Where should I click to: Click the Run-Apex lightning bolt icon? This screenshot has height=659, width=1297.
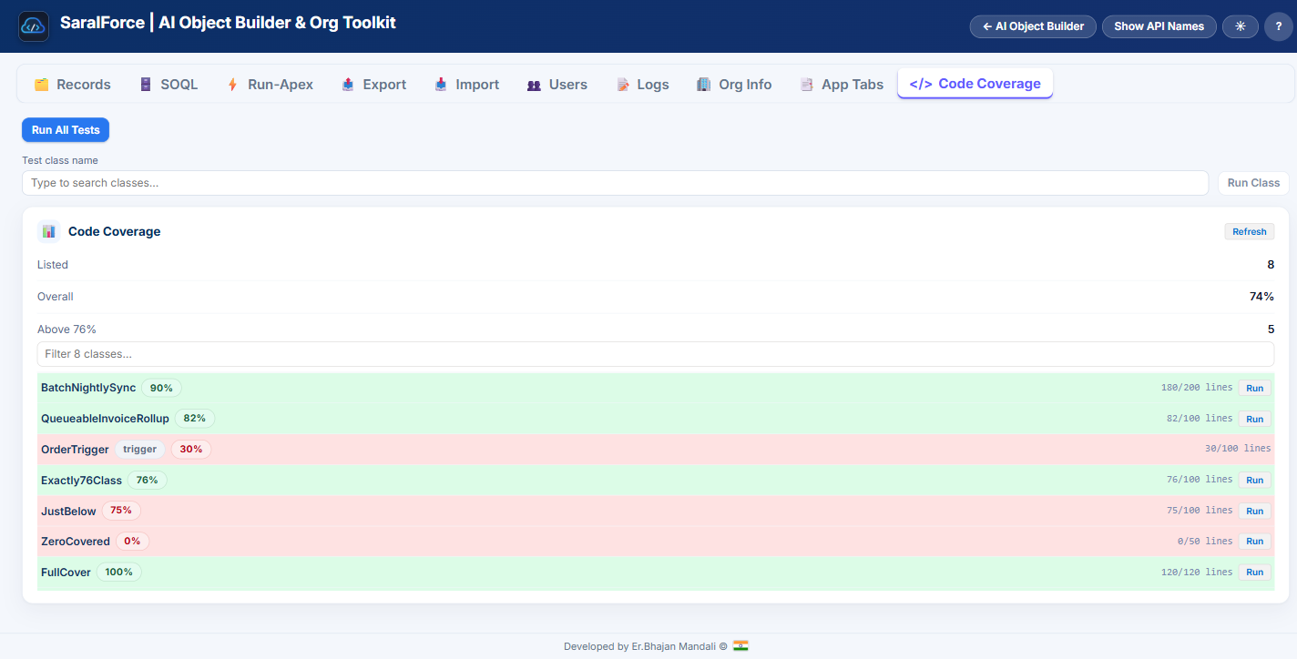[232, 85]
